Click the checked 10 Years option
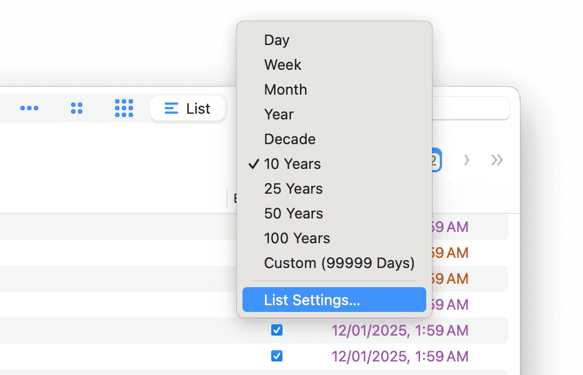Viewport: 583px width, 375px height. pyautogui.click(x=292, y=164)
